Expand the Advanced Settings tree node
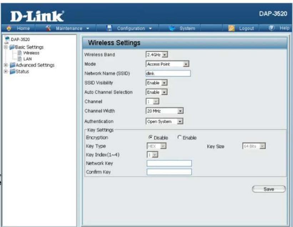 [x=6, y=65]
